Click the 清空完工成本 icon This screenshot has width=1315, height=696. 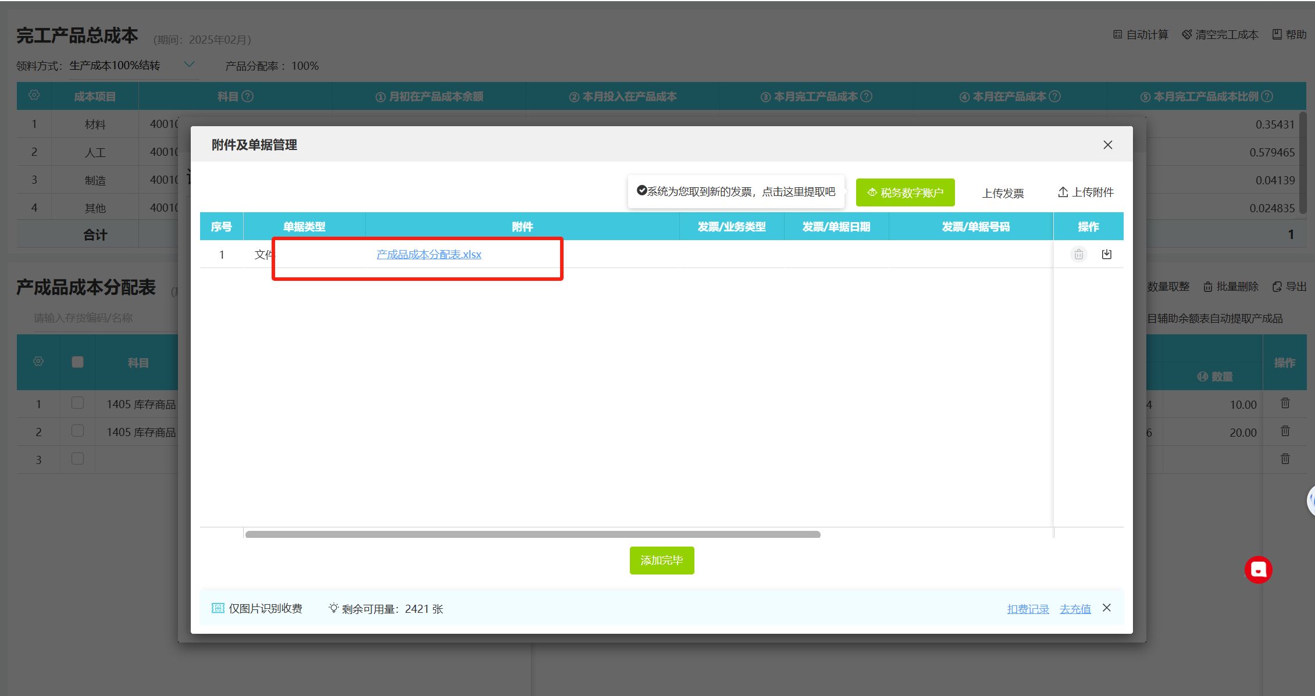pos(1187,34)
